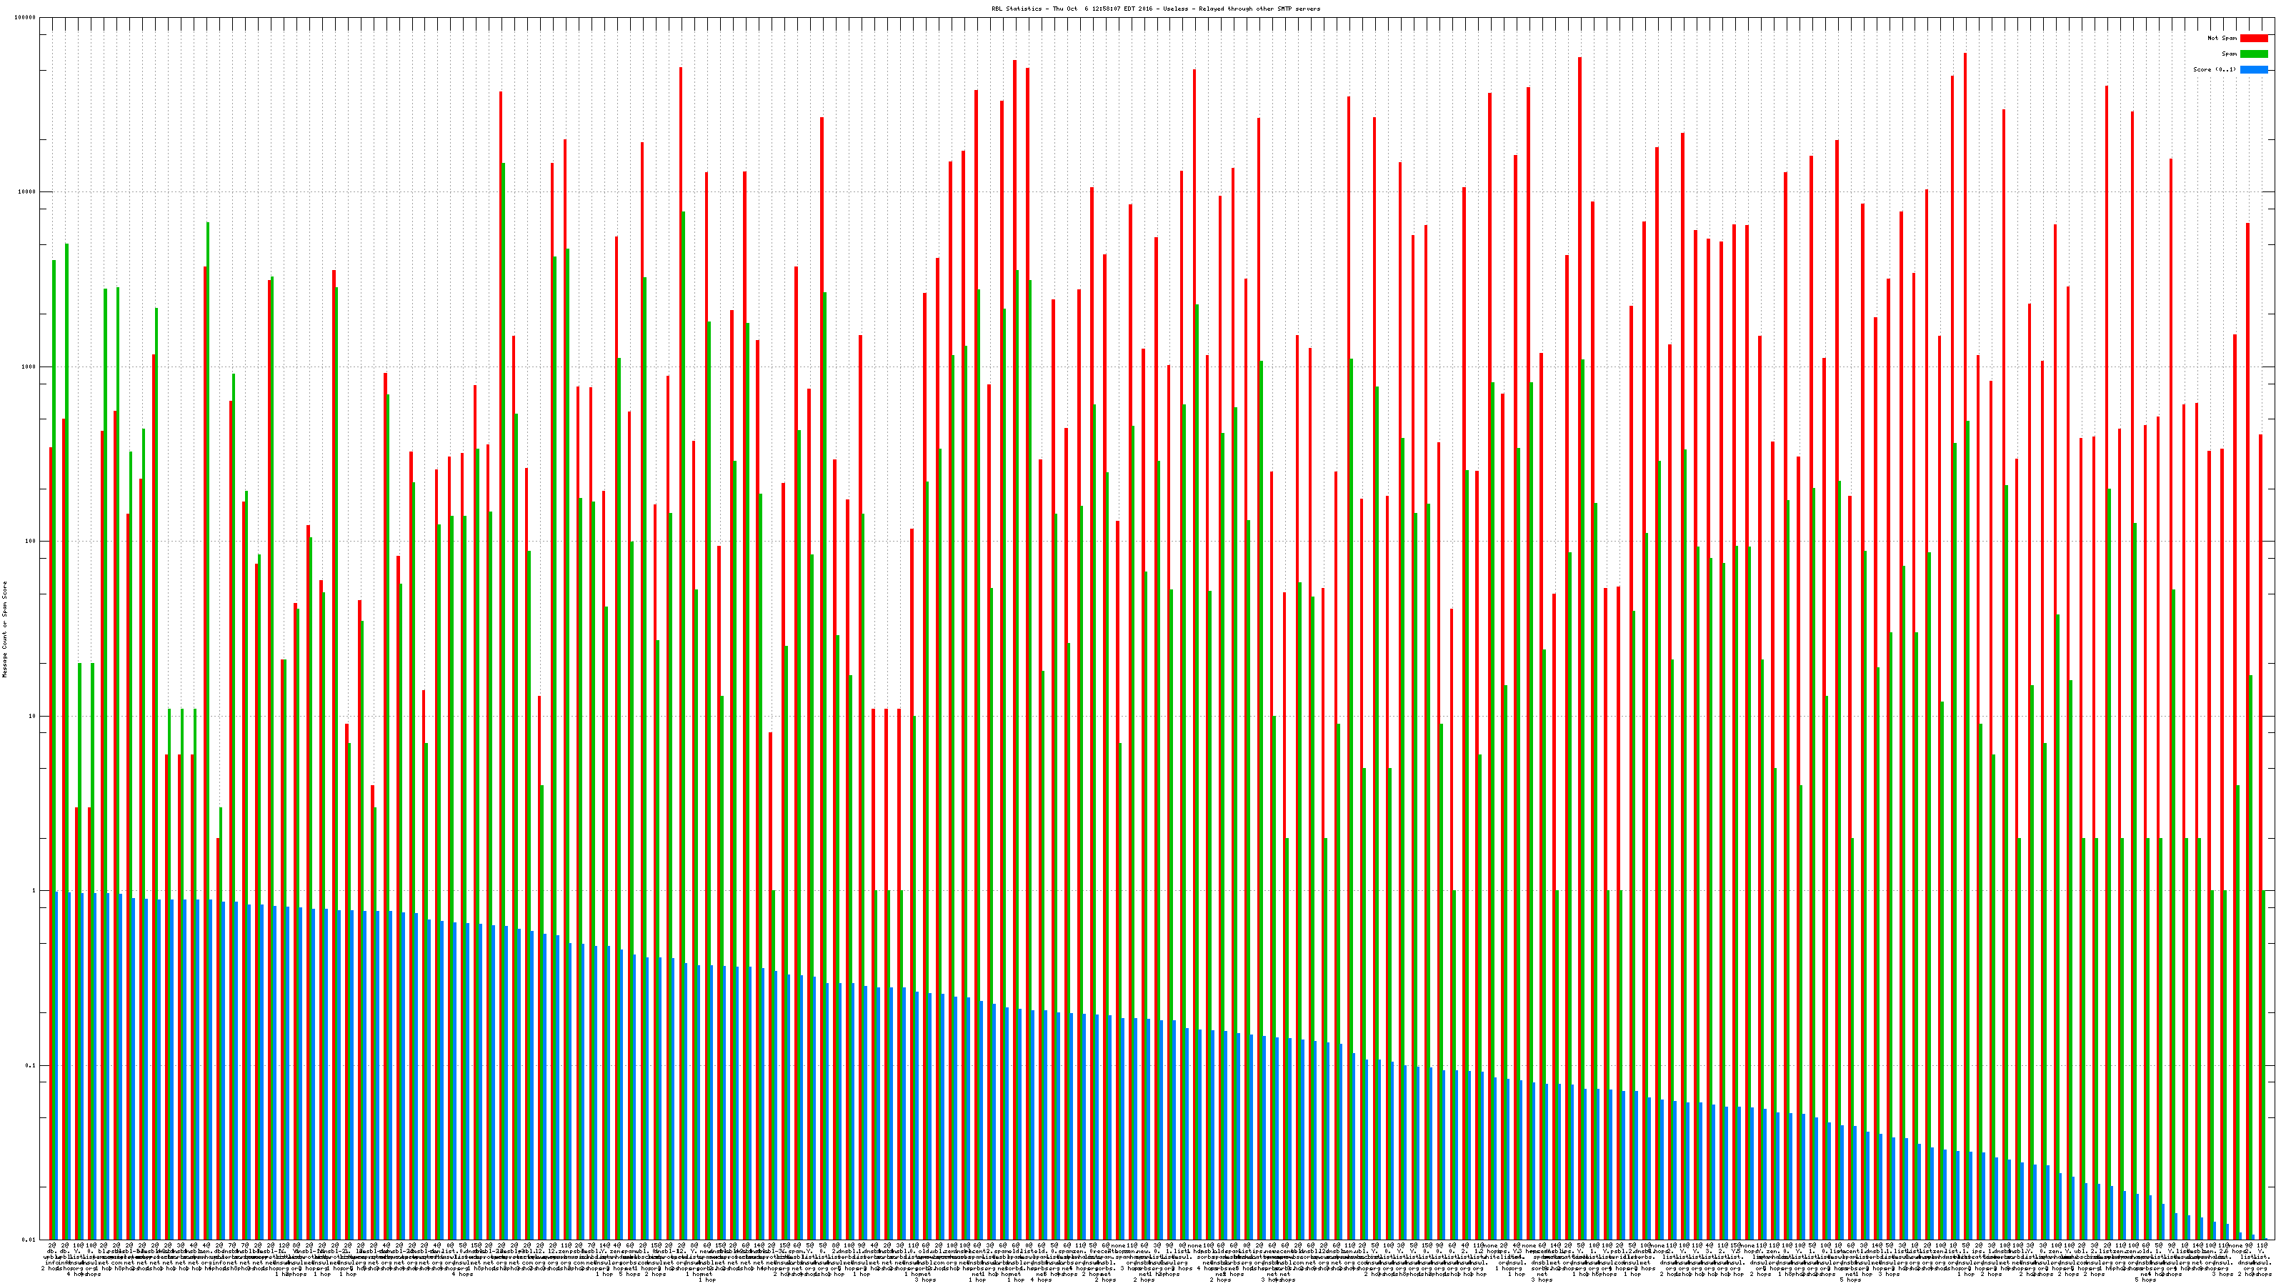The height and width of the screenshot is (1286, 2286).
Task: Click the 10 y-axis tick label
Action: click(x=33, y=716)
